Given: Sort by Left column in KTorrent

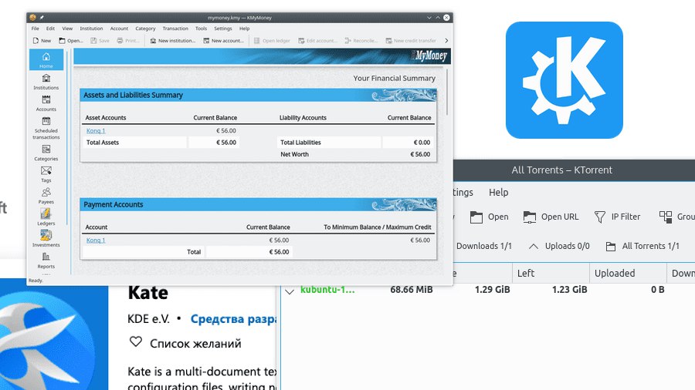Looking at the screenshot, I should point(551,274).
